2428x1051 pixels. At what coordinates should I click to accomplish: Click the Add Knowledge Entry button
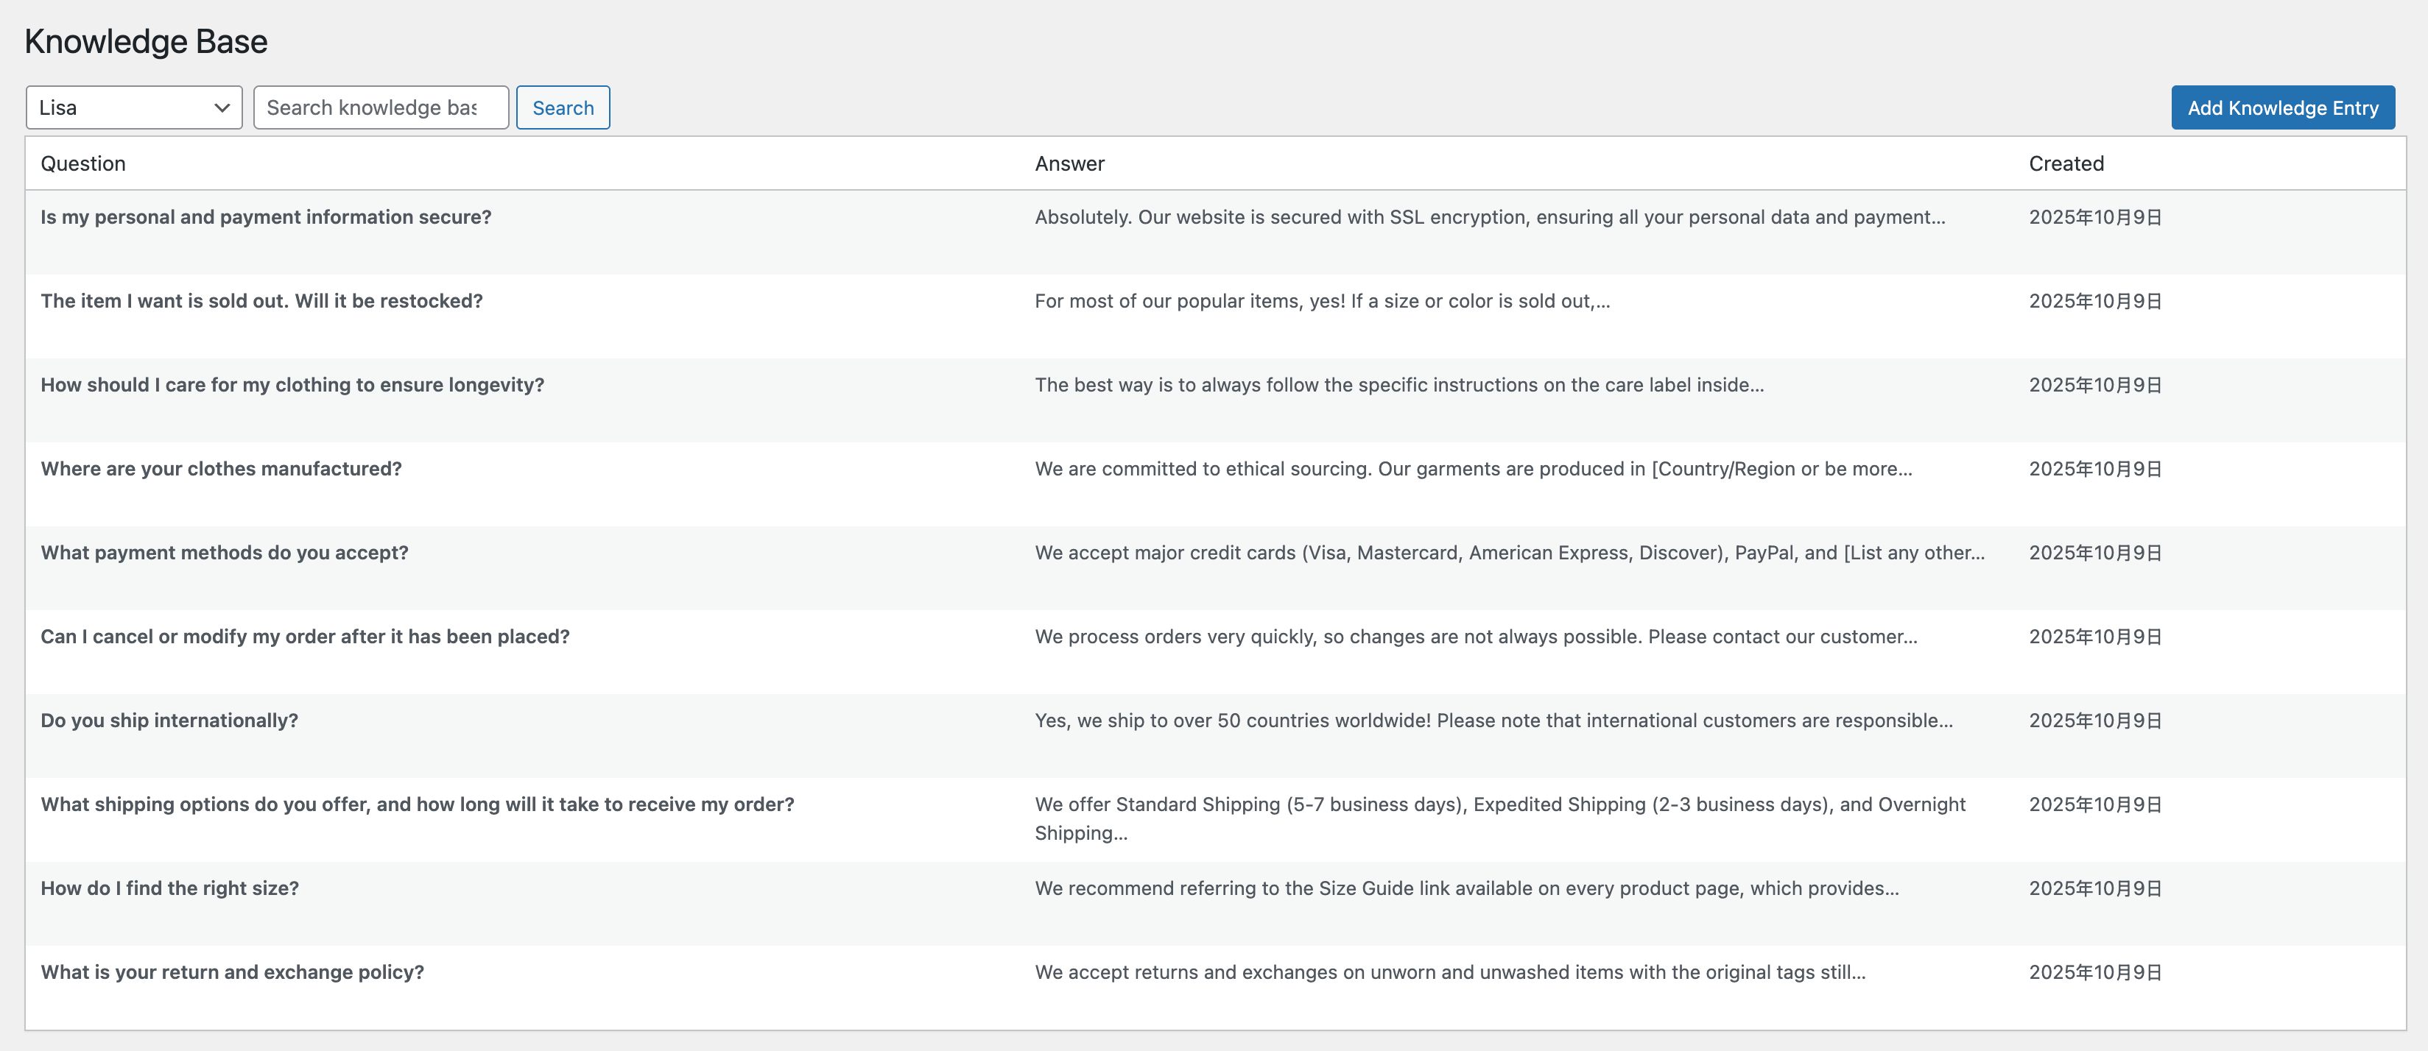point(2282,107)
